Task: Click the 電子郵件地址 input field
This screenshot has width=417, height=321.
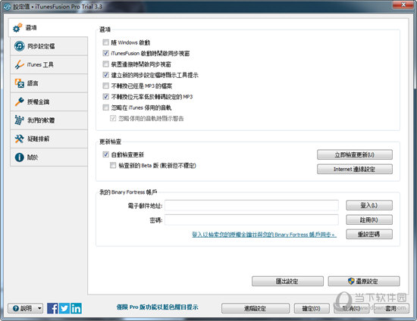Action: pyautogui.click(x=252, y=205)
